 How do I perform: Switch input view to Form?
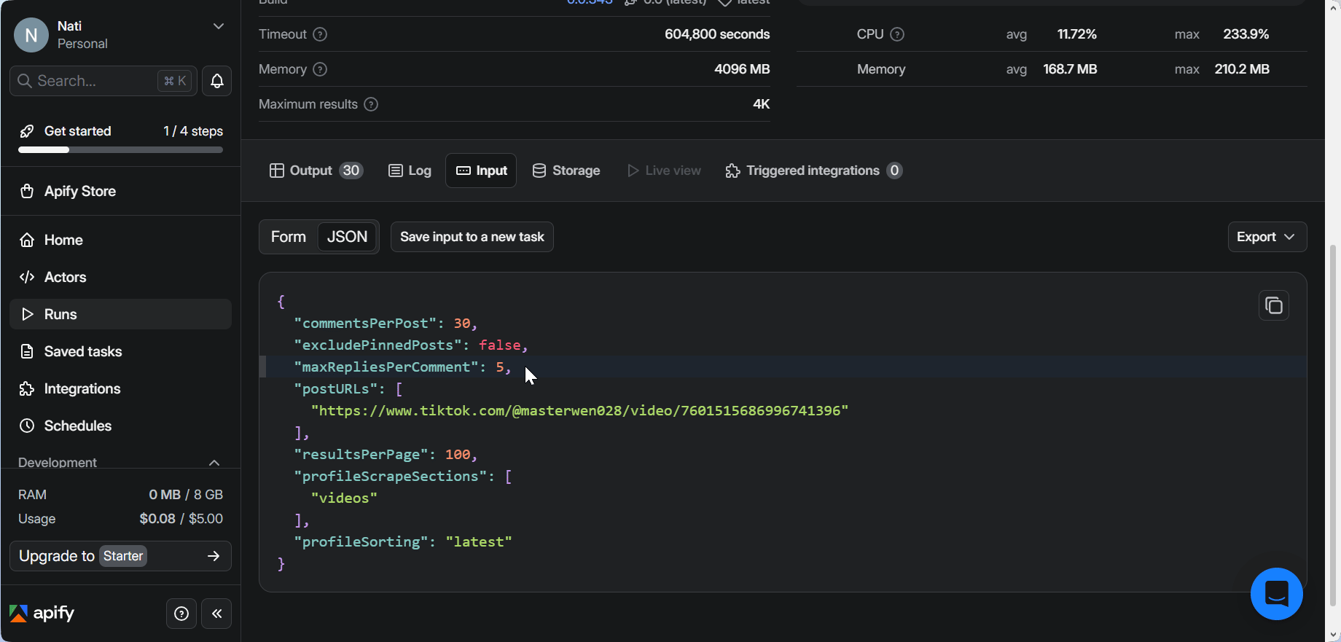(x=289, y=237)
